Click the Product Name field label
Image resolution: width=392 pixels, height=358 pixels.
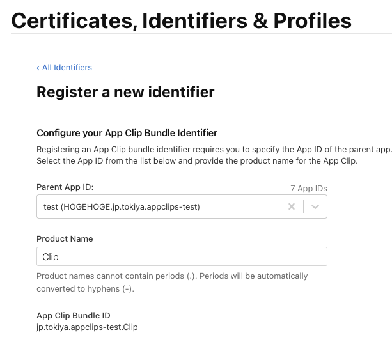pyautogui.click(x=65, y=238)
